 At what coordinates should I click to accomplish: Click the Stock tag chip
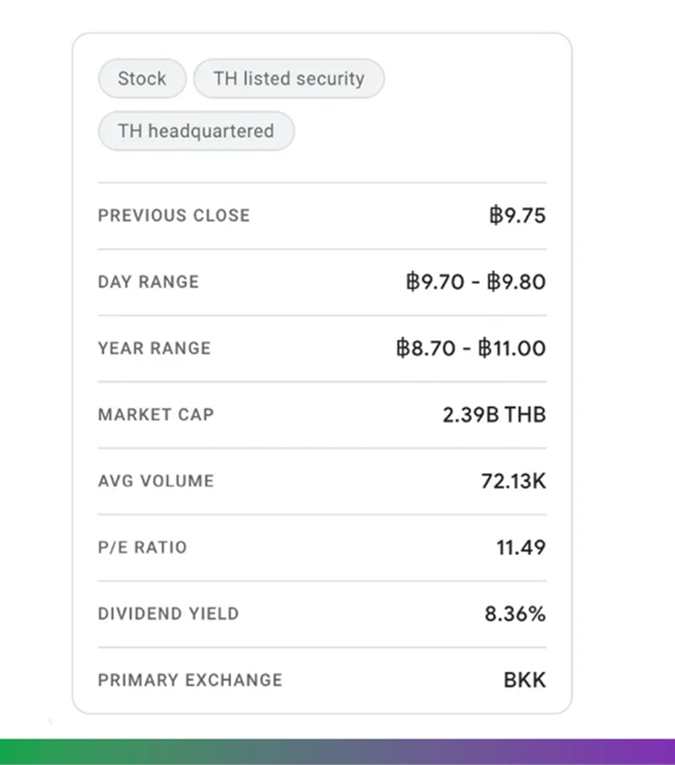(x=142, y=78)
